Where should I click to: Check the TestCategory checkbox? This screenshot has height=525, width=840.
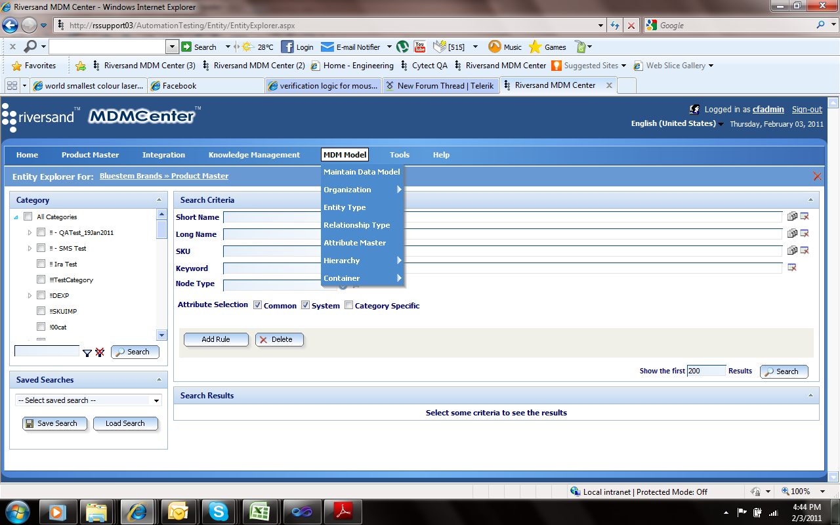41,280
